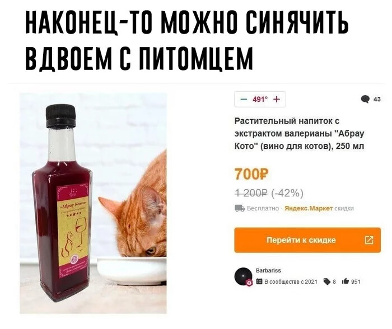Click the plus vote button
This screenshot has height=329, width=392.
click(x=276, y=100)
